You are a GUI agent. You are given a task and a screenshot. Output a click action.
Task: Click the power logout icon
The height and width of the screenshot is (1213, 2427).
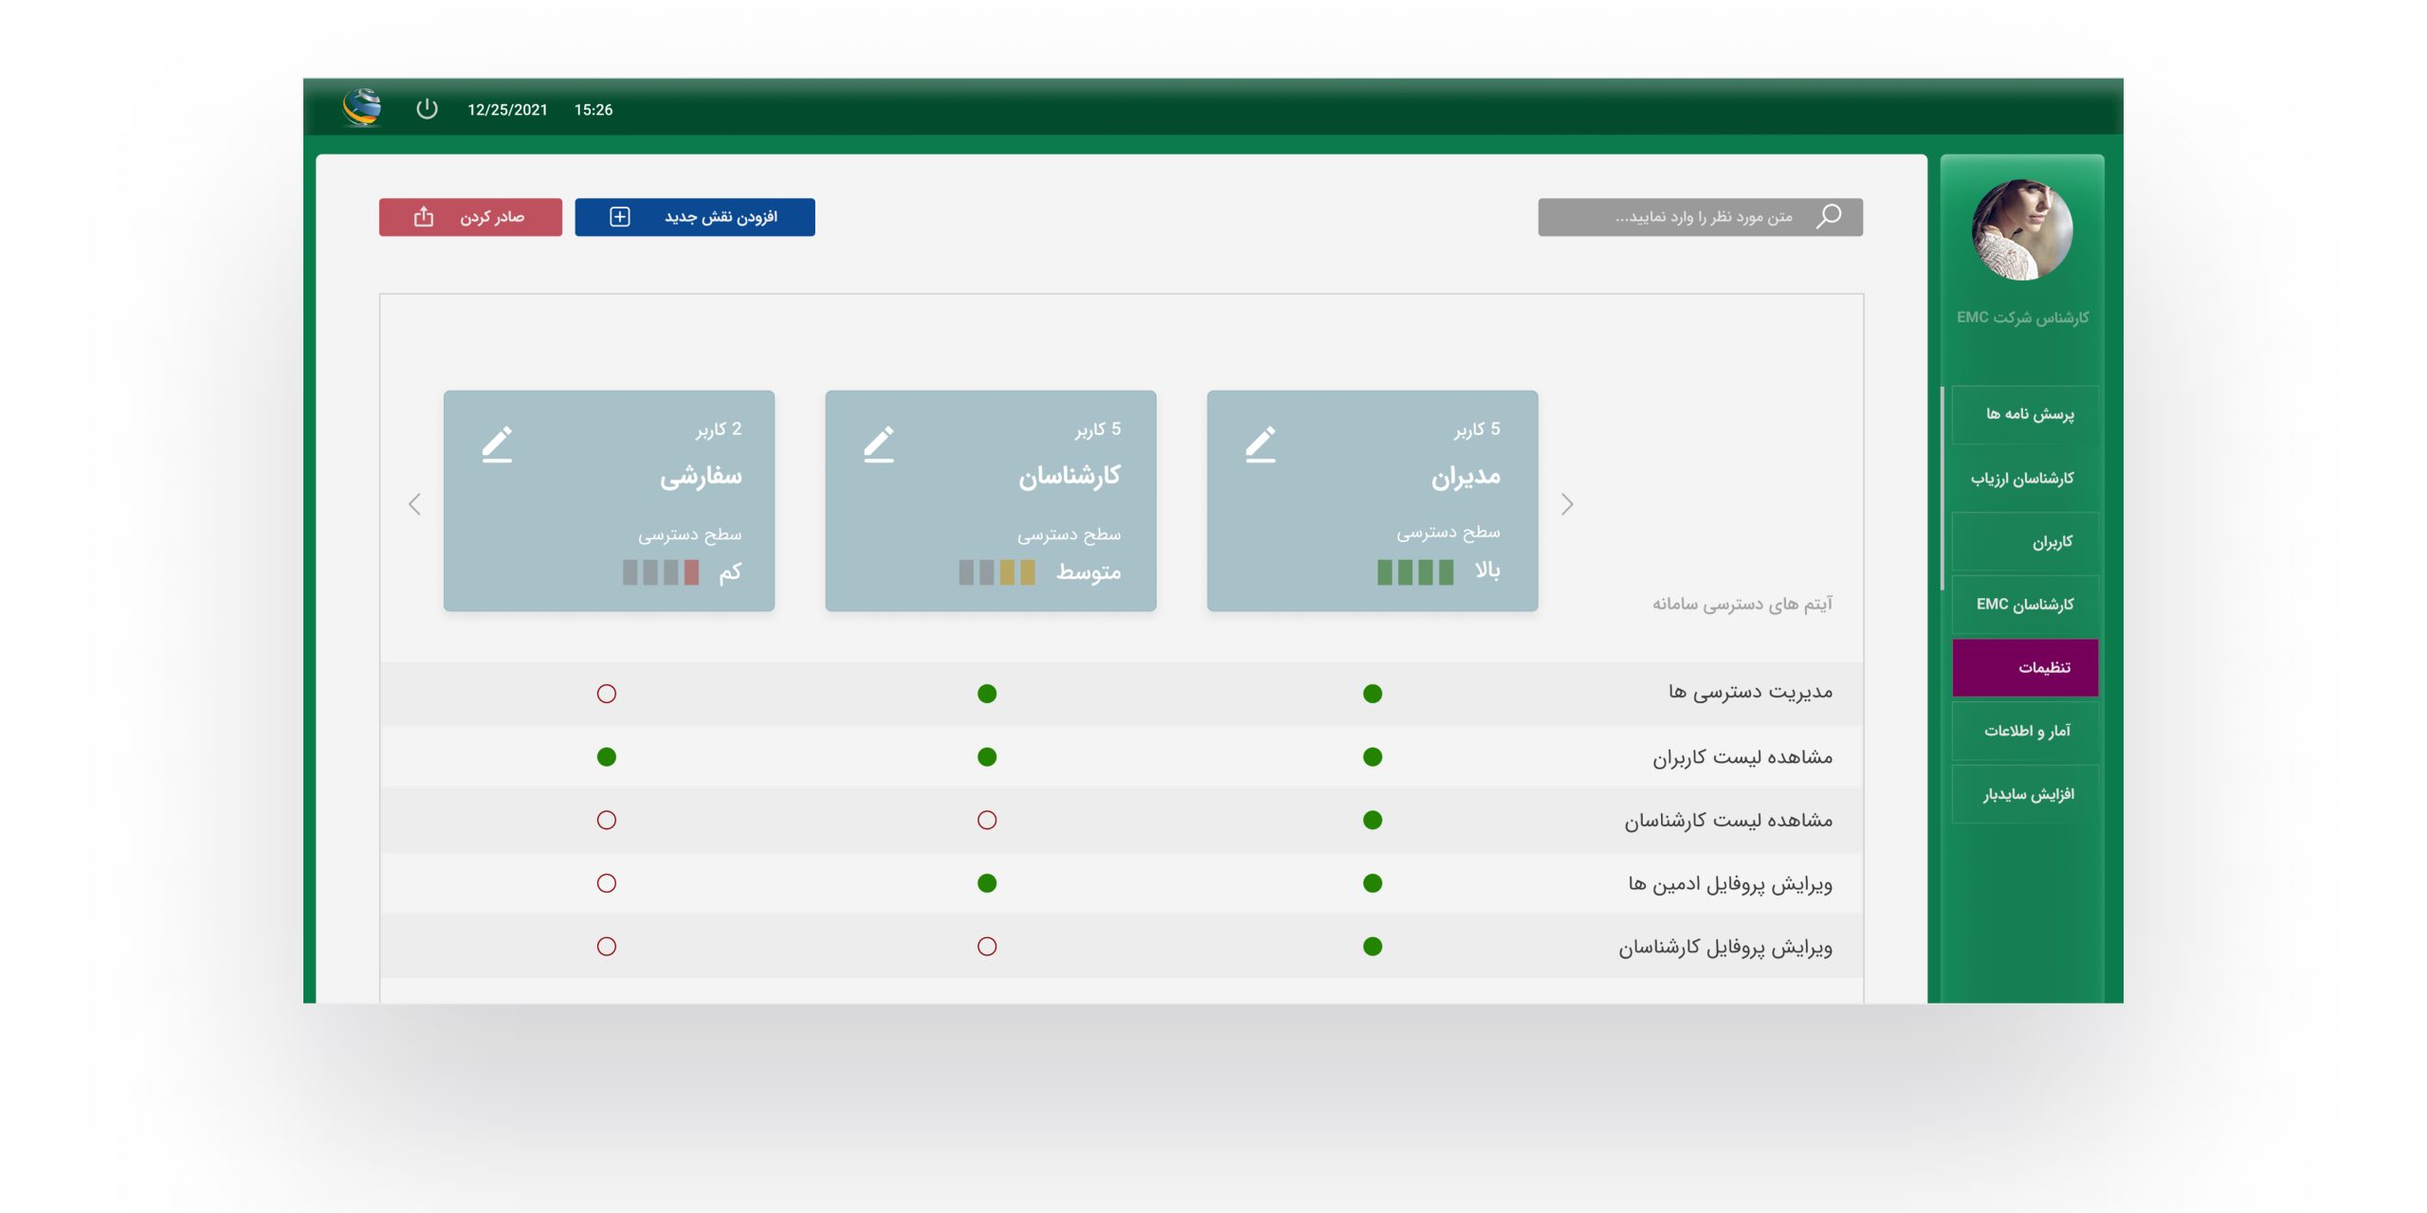tap(427, 109)
